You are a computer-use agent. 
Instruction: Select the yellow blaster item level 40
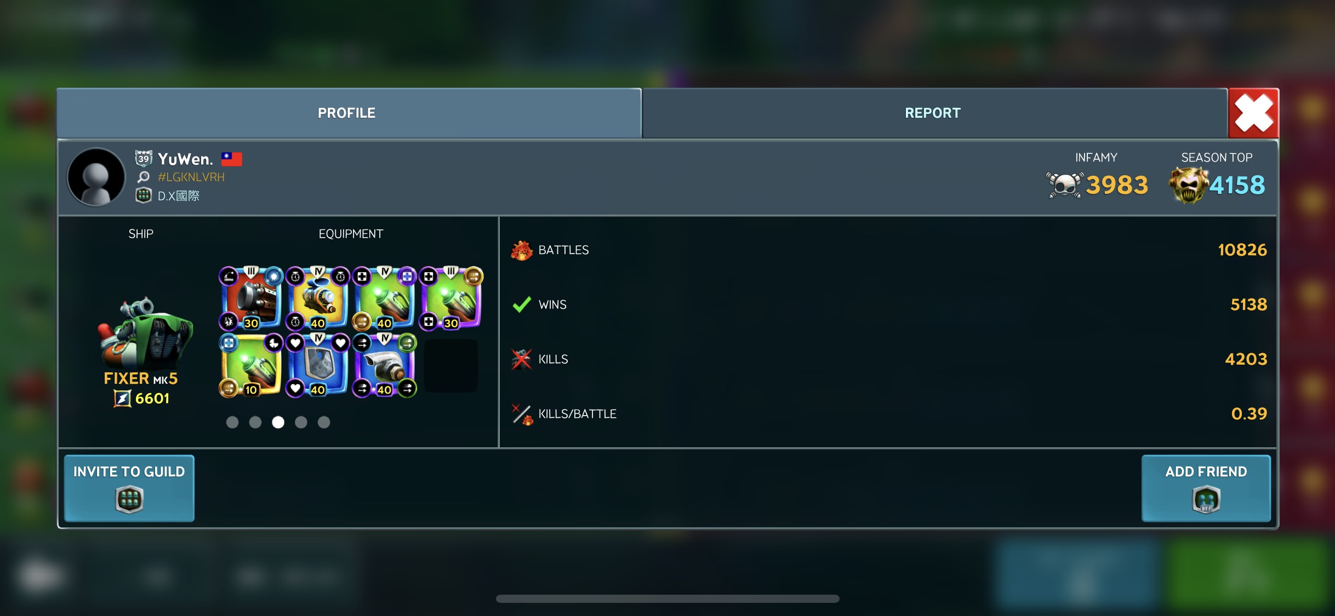318,298
